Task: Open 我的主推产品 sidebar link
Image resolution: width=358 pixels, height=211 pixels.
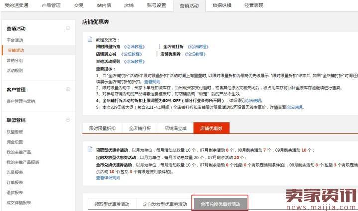Action: click(x=19, y=152)
